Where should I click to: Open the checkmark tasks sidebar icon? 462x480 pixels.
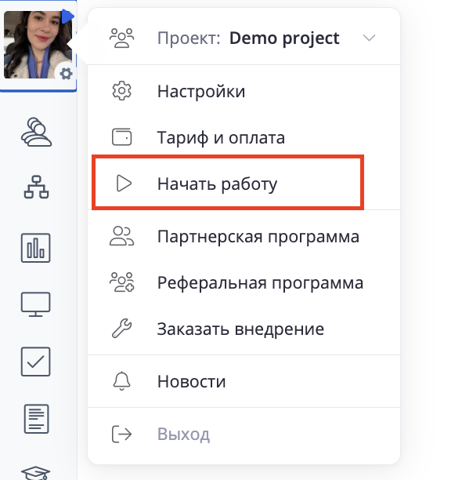pos(36,362)
